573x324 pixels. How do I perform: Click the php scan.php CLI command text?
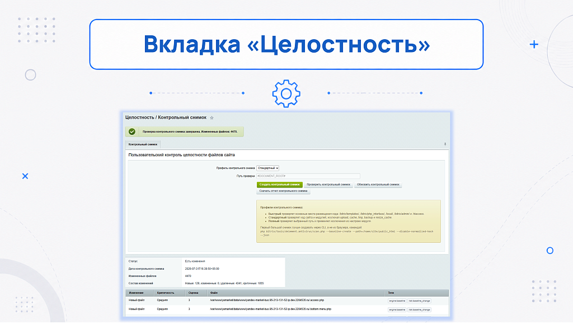[346, 233]
